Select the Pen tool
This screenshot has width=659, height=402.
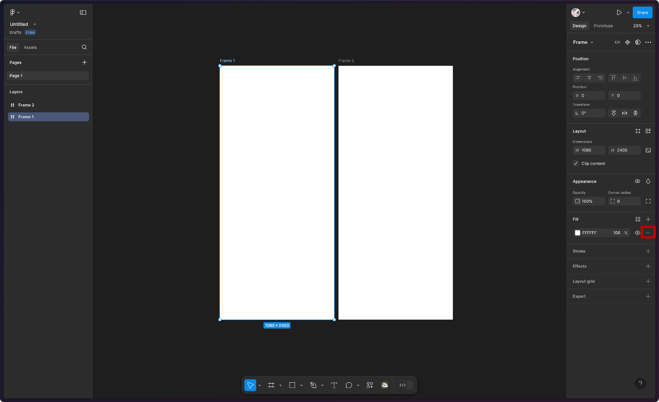point(313,385)
